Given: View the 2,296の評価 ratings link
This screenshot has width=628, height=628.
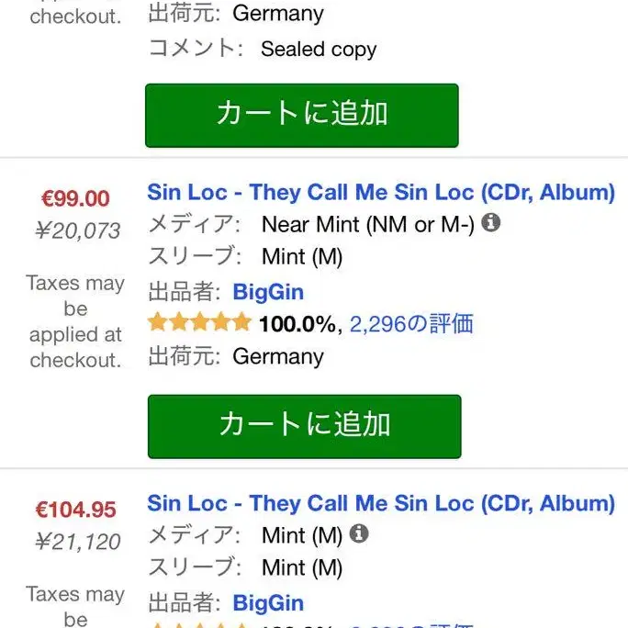Looking at the screenshot, I should coord(411,323).
